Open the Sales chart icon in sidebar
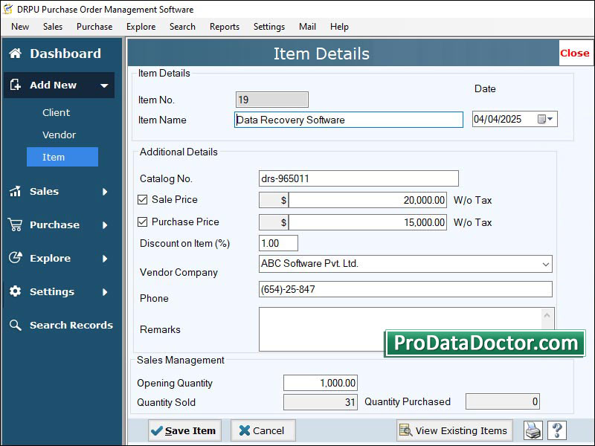 (15, 191)
